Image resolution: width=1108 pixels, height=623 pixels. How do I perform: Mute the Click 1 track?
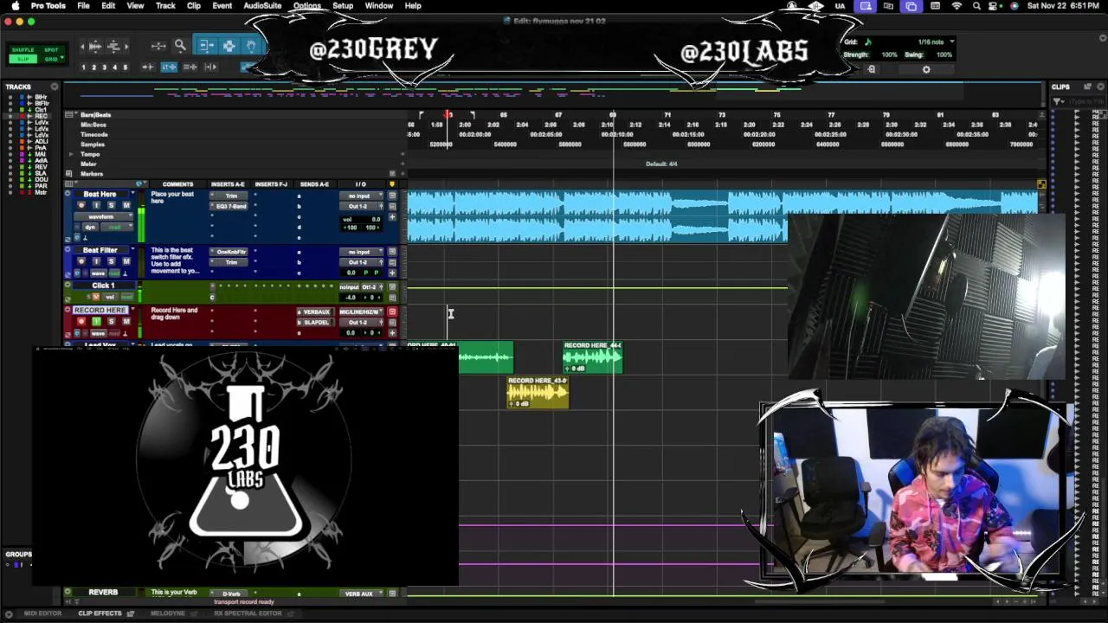(x=95, y=297)
